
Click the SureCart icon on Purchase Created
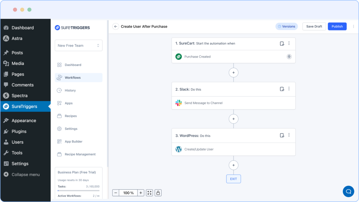178,56
